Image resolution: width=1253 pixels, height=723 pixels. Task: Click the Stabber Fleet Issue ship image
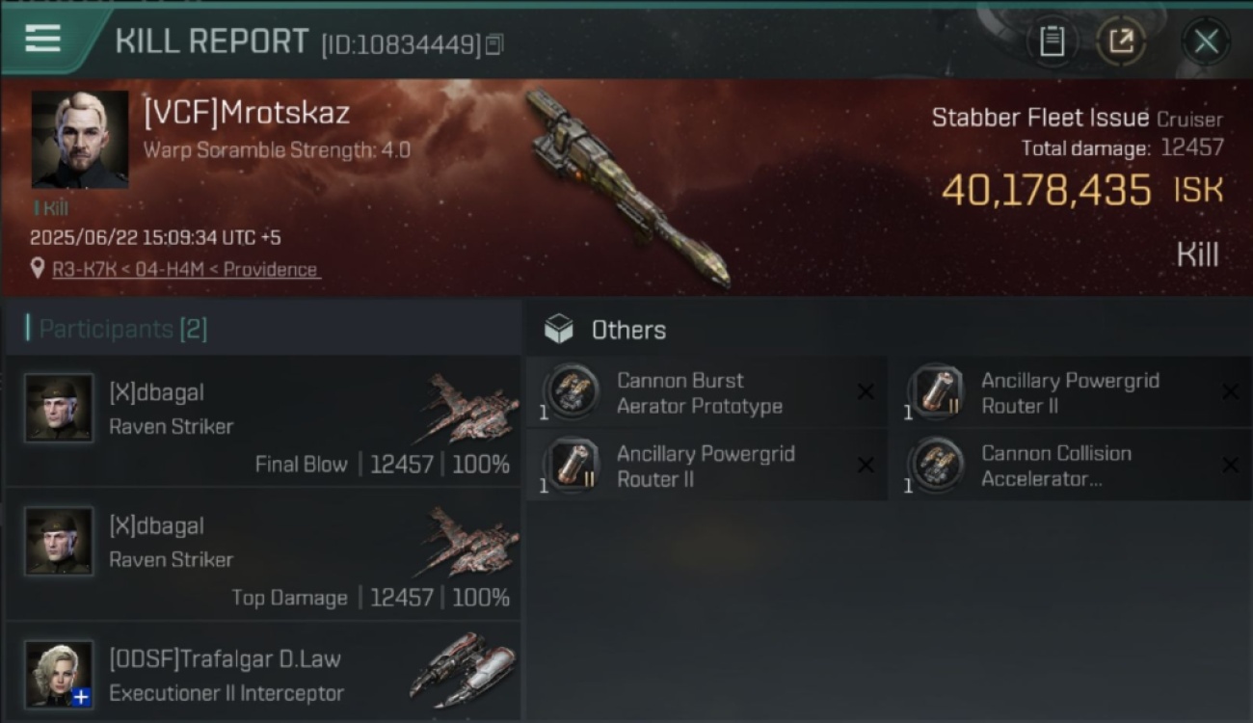626,189
